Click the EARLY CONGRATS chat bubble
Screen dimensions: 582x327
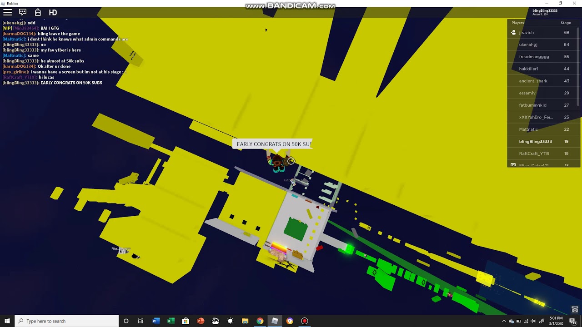273,144
